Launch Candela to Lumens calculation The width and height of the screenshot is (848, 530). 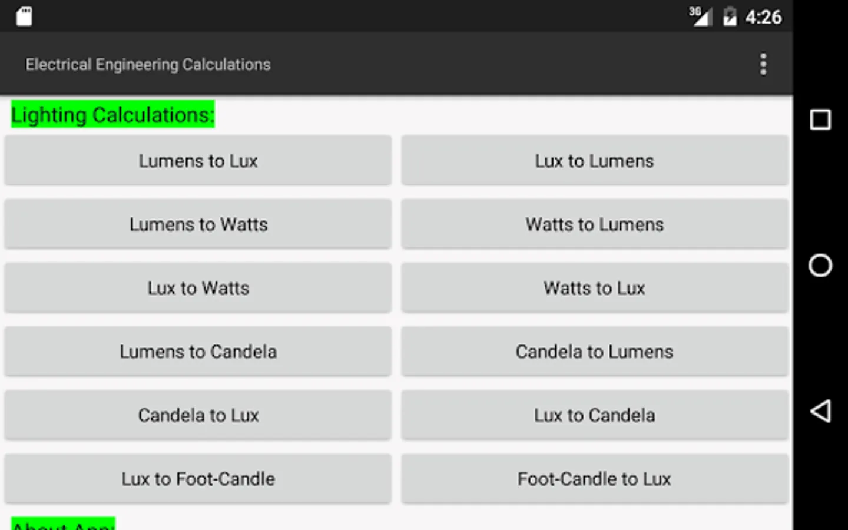tap(595, 352)
